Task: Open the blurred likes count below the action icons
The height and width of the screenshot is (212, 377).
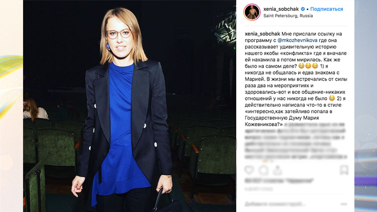Action: (x=279, y=181)
